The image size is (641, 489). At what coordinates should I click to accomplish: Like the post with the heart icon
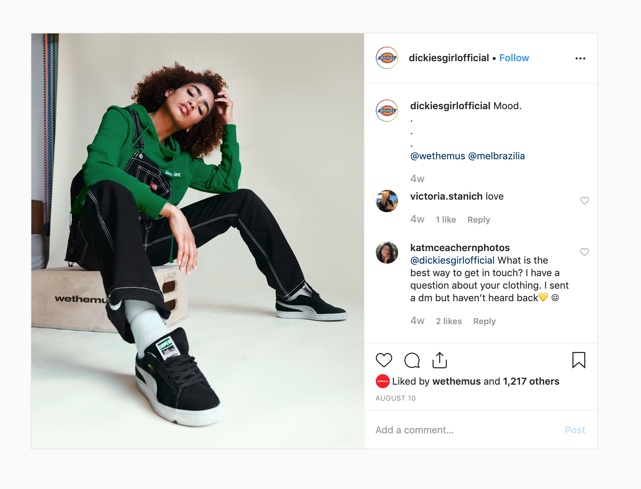pos(384,360)
